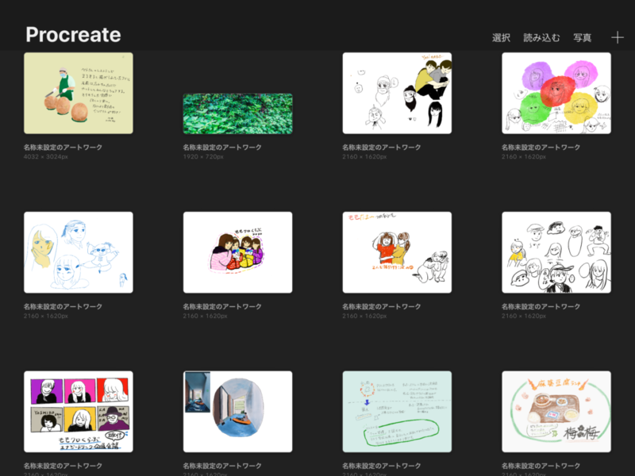This screenshot has height=476, width=635.
Task: Tap the title under the four girls artwork
Action: coord(222,307)
